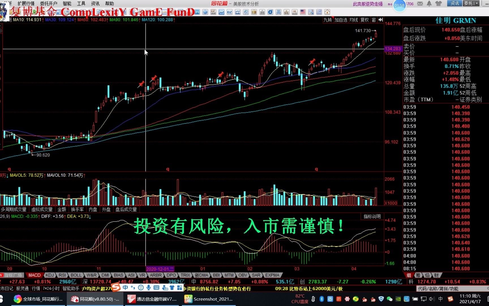Screen dimensions: 489x306
Task: Expand the 委托 dropdown arrow
Action: point(477,3)
